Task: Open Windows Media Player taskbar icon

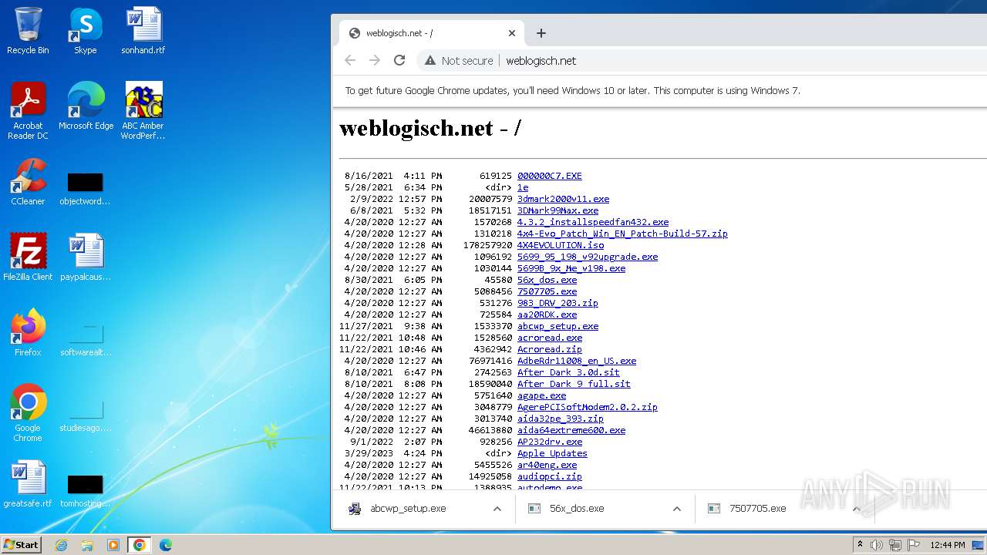Action: pyautogui.click(x=113, y=545)
